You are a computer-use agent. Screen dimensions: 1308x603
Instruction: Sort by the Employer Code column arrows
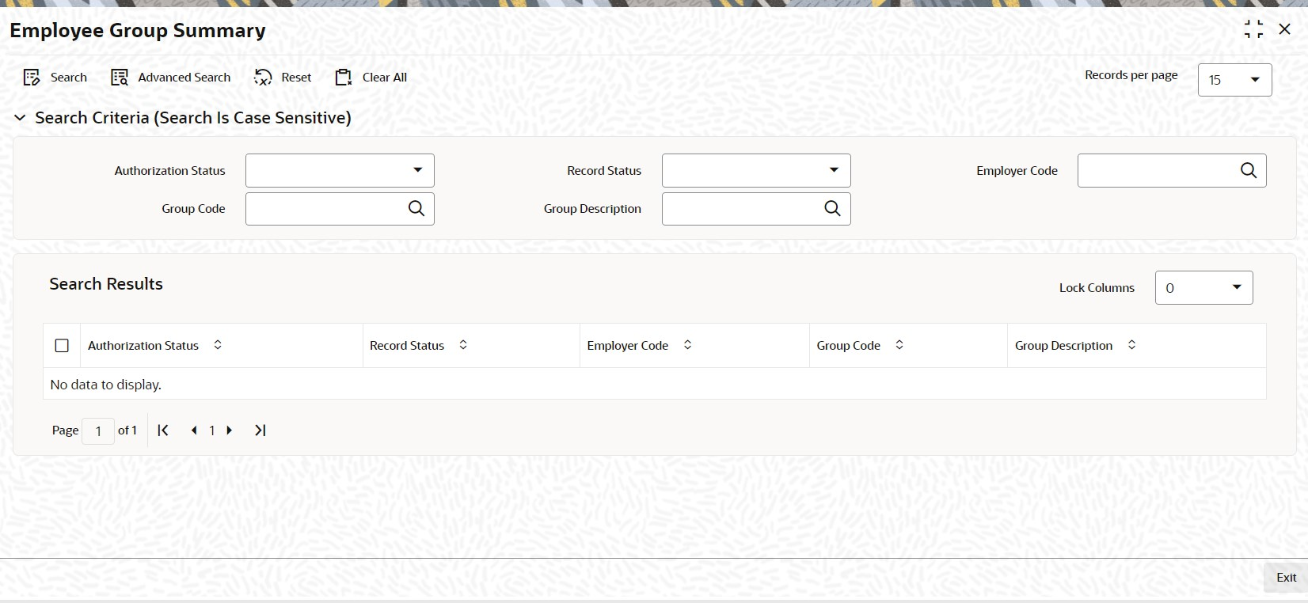(x=687, y=345)
